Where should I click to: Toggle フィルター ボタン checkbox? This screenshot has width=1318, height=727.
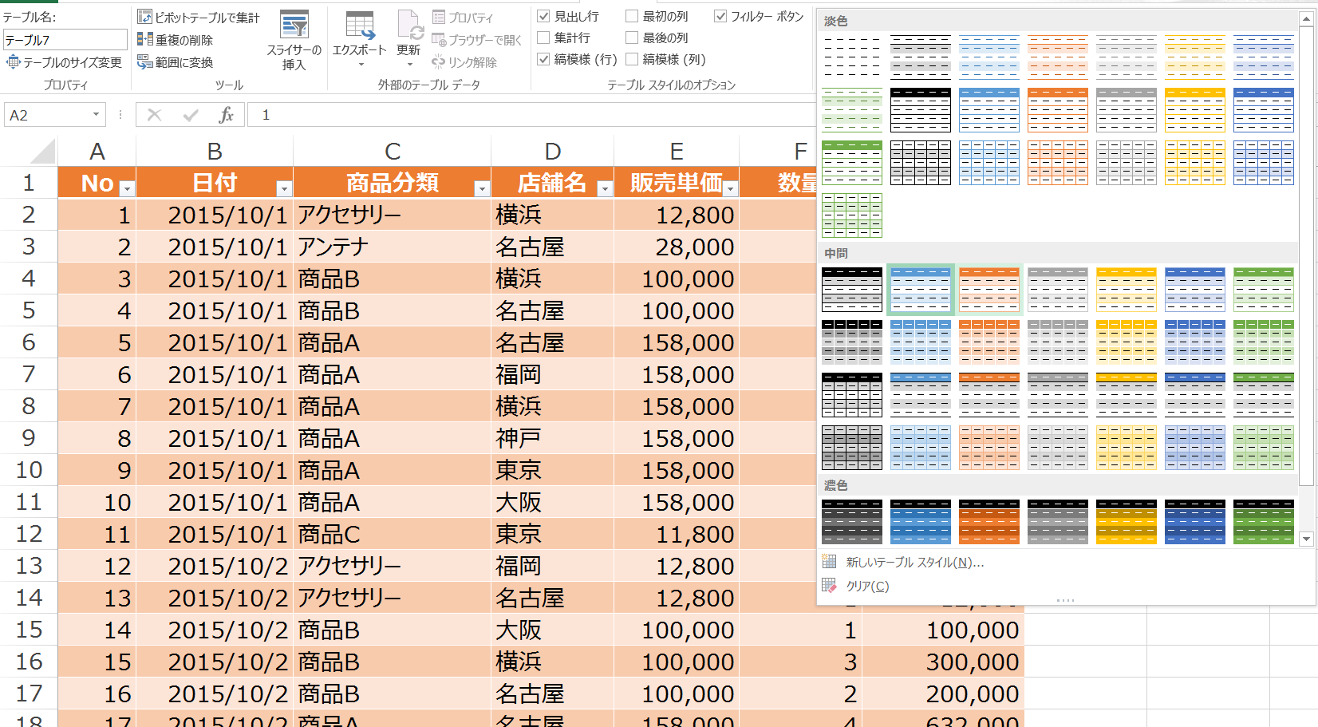[720, 16]
